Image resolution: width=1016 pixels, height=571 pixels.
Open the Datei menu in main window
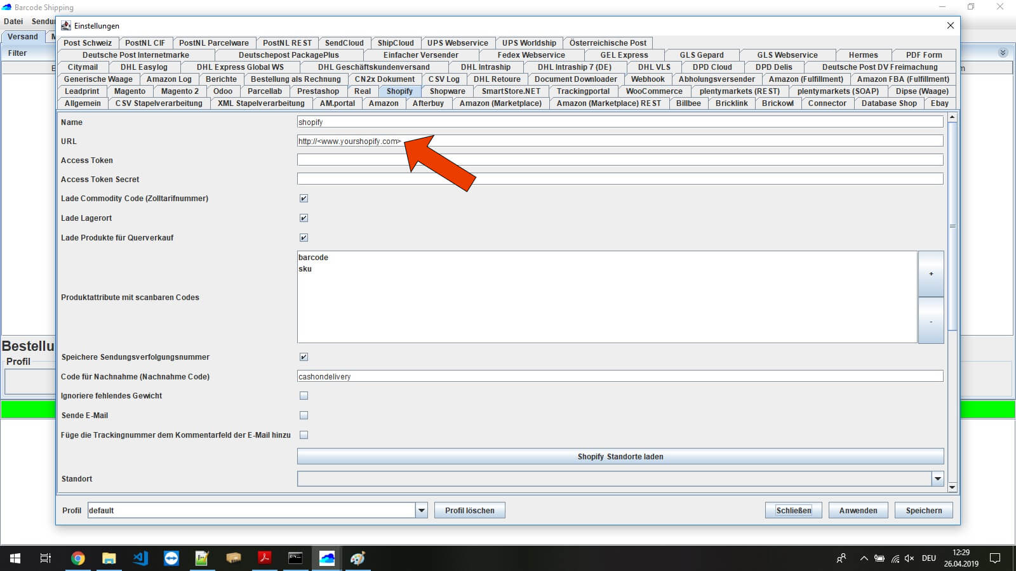13,22
